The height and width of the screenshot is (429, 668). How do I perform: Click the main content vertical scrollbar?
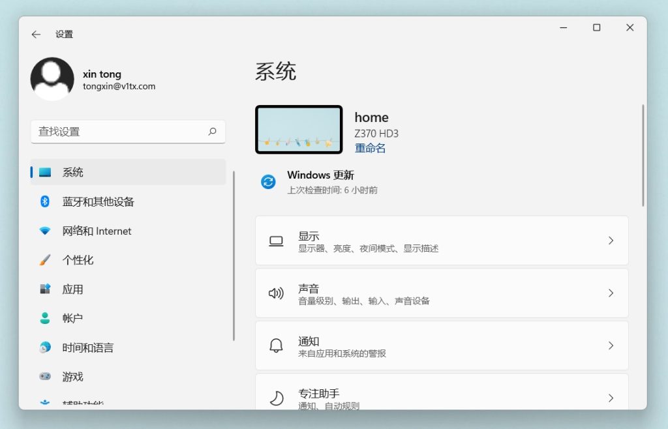[x=643, y=155]
